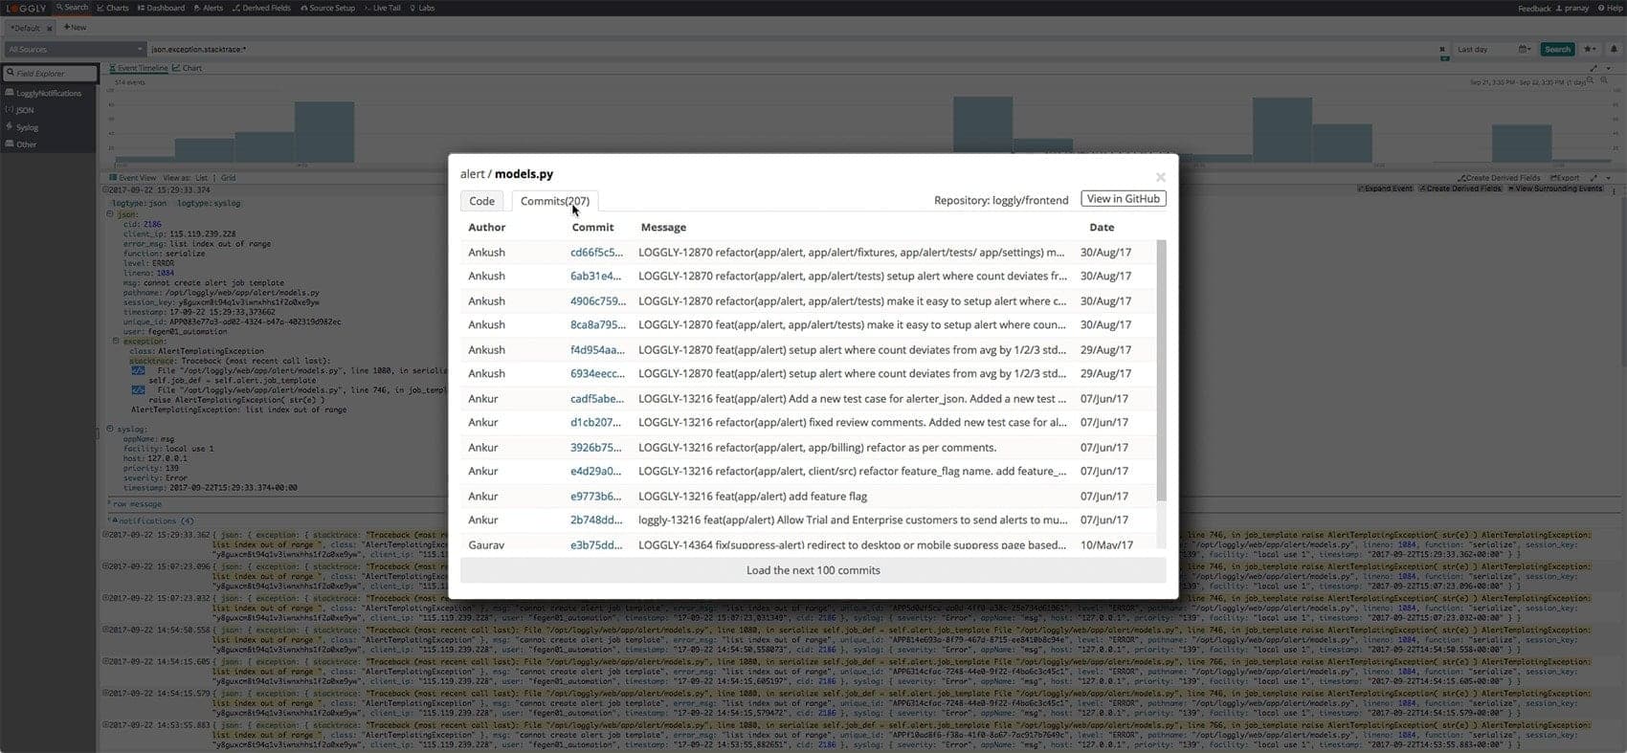Click the search query input field
Screen dimensions: 1627x753
click(x=785, y=50)
